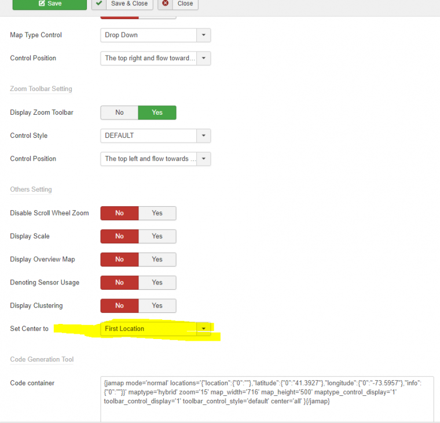Enable Denoting Sensor Usage with Yes
This screenshot has width=440, height=423.
point(157,282)
